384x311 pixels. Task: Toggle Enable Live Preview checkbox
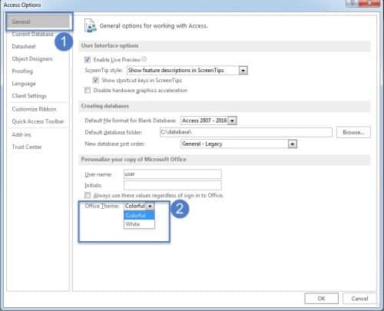point(88,59)
